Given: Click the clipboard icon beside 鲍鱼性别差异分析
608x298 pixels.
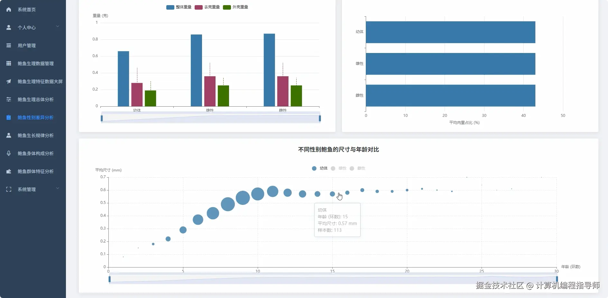Looking at the screenshot, I should pos(9,118).
